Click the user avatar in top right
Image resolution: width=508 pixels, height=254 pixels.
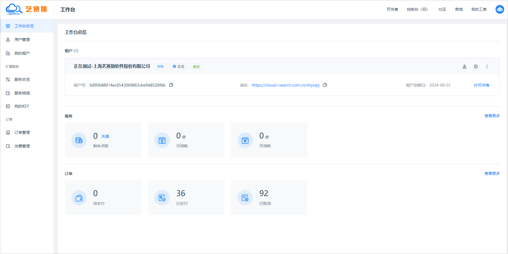(x=500, y=9)
